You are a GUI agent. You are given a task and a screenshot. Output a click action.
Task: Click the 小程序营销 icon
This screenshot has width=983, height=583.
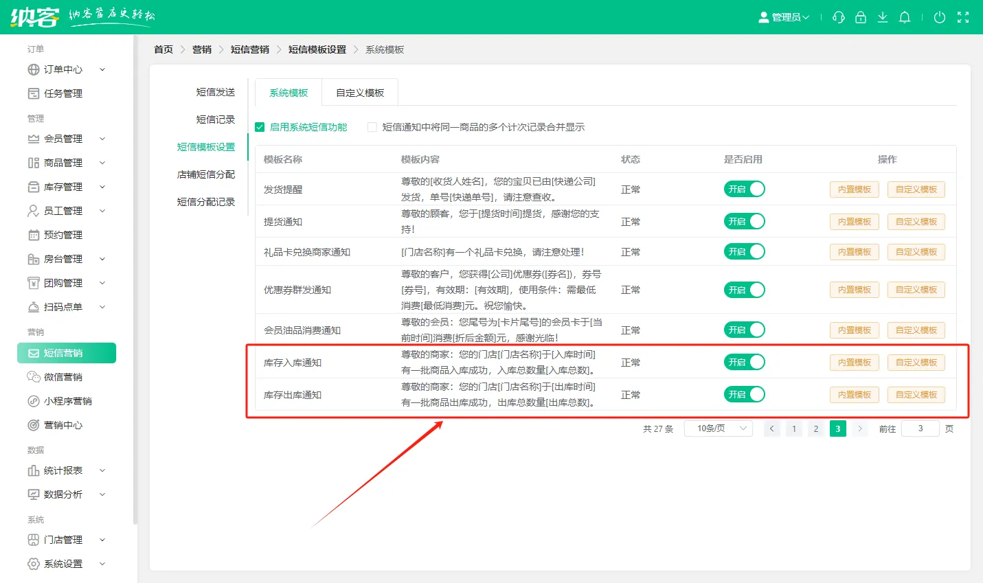(x=34, y=401)
